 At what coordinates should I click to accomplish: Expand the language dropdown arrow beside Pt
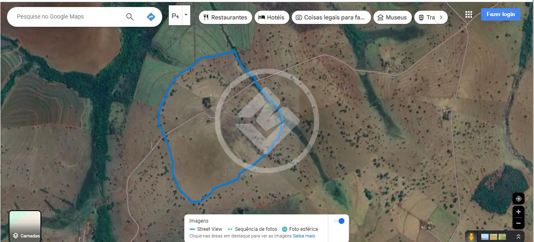(186, 15)
